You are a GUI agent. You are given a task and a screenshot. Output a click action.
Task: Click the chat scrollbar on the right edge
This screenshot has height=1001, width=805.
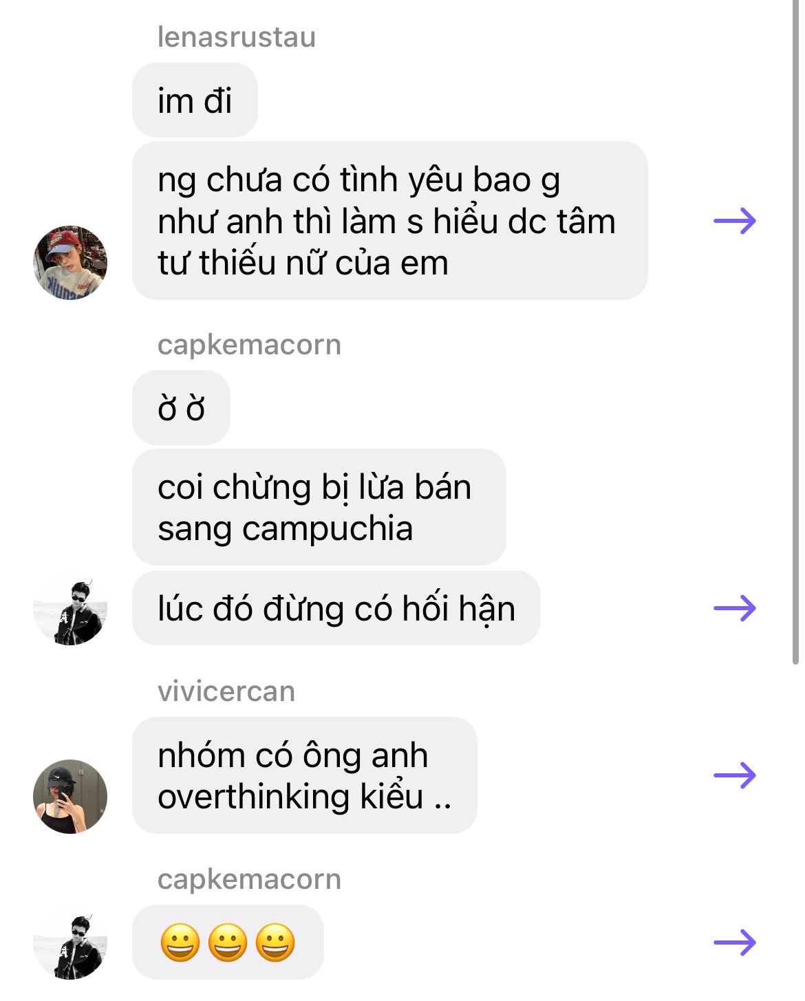click(x=795, y=332)
